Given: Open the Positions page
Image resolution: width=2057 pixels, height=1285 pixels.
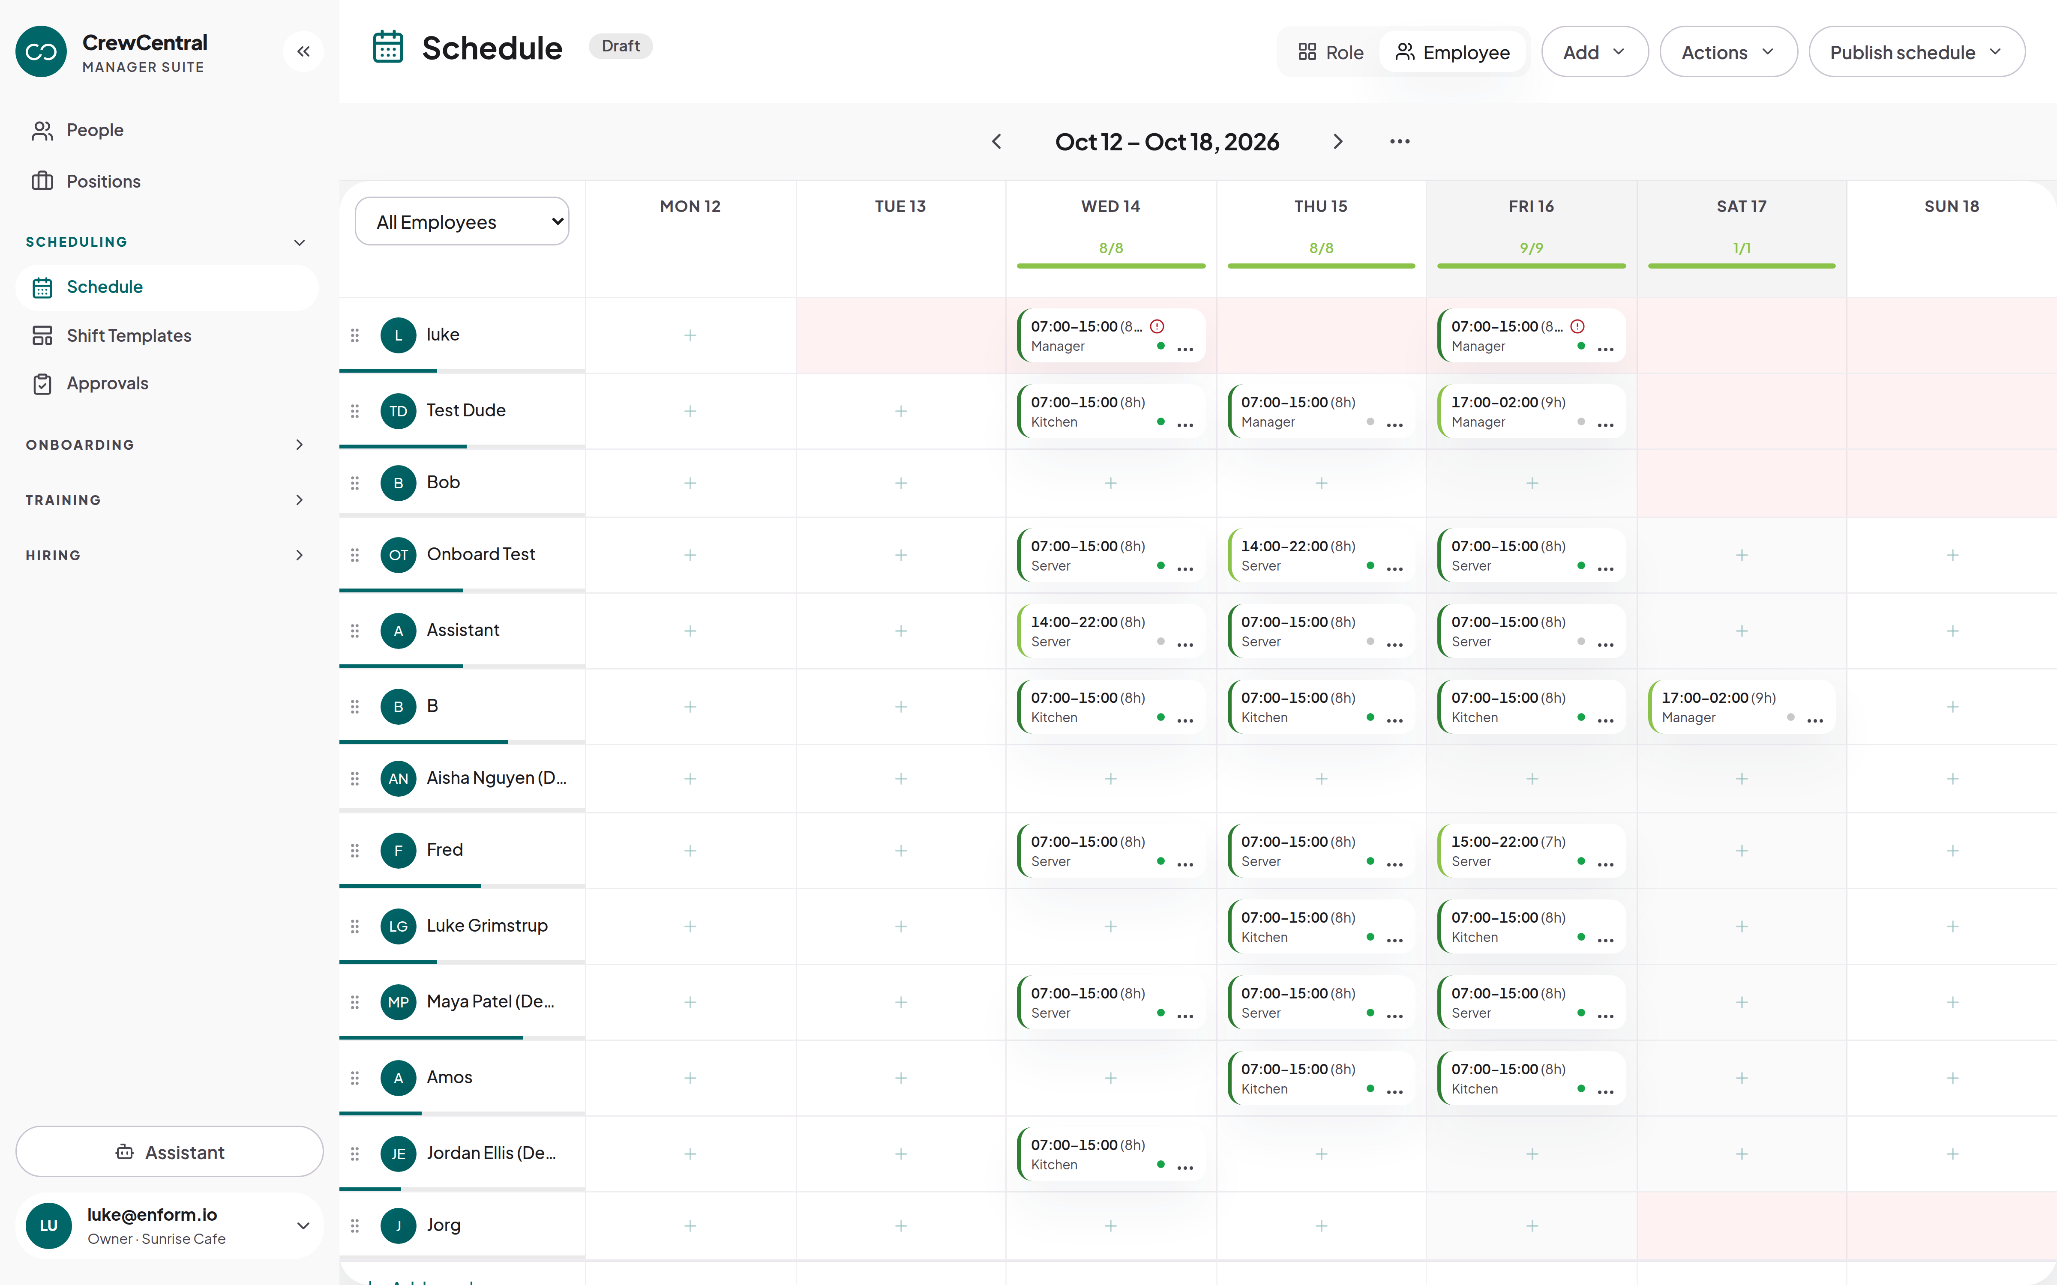Looking at the screenshot, I should pos(167,181).
